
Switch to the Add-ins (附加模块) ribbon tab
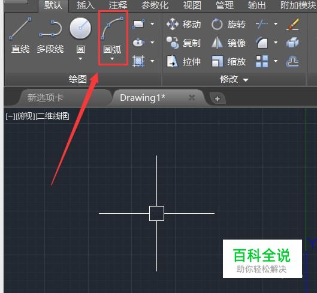point(298,5)
